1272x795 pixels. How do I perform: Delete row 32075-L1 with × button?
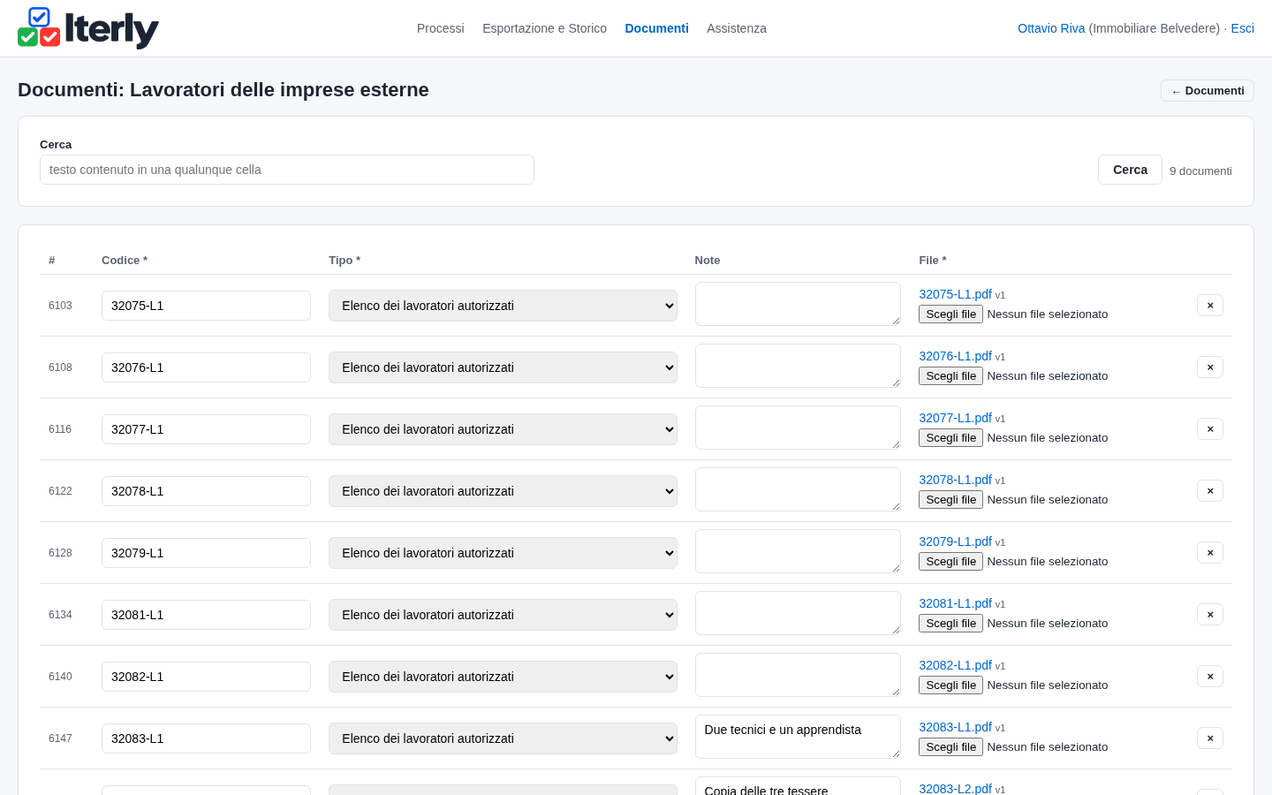1210,306
